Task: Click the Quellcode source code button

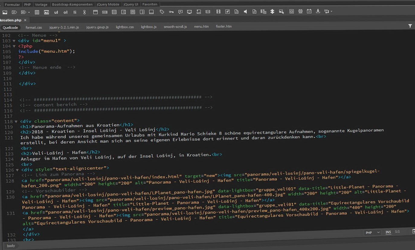Action: [x=11, y=28]
